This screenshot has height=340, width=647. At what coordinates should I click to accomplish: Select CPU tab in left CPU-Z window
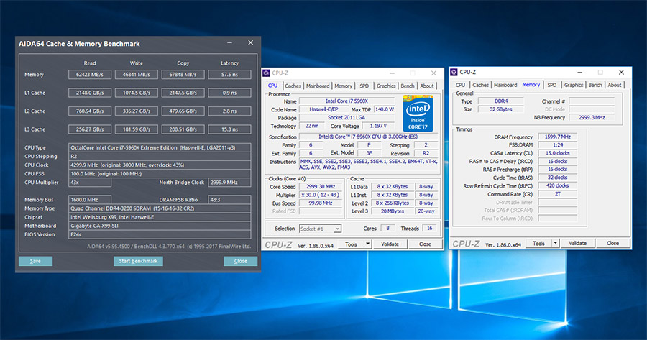click(272, 86)
